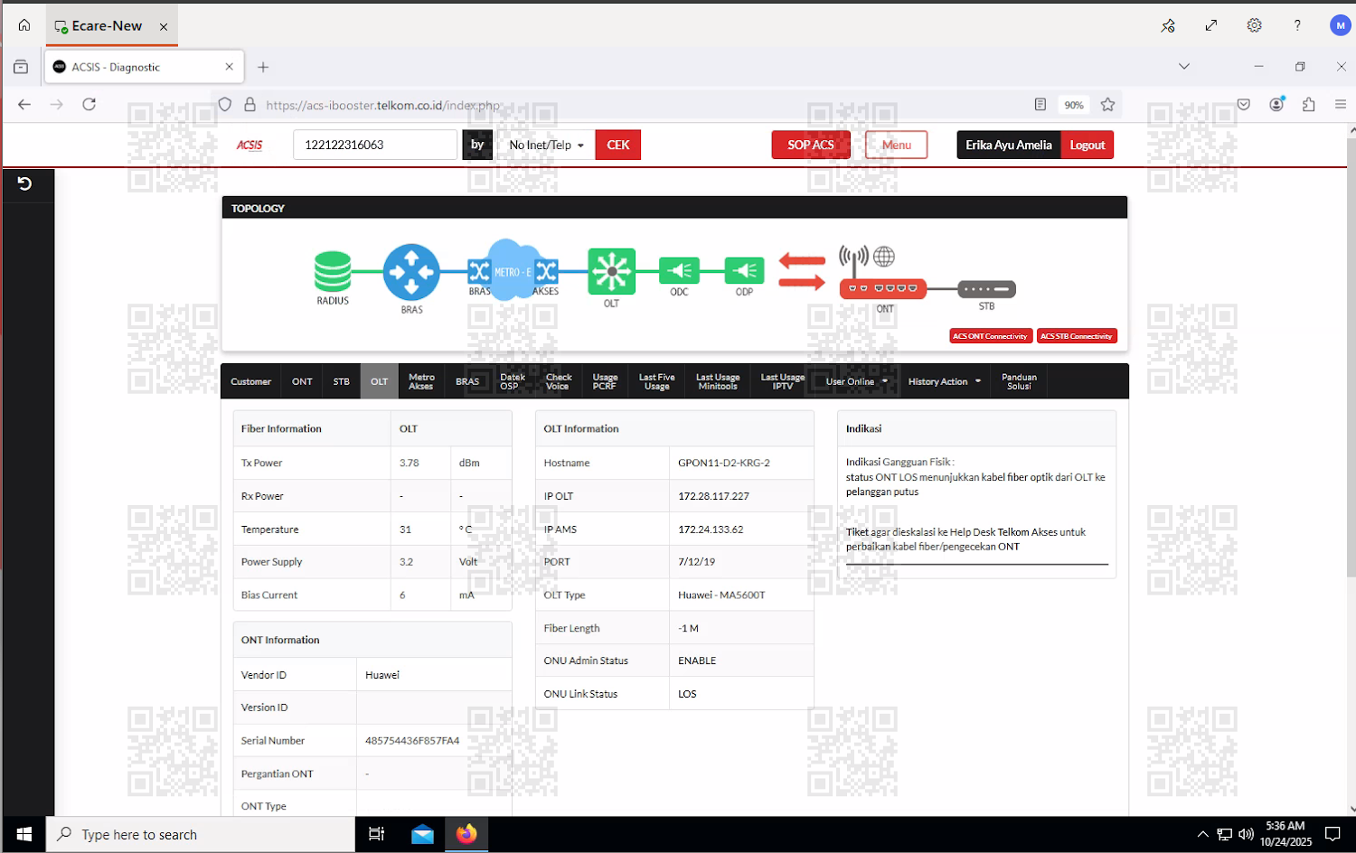Click the STB device icon in topology
The height and width of the screenshot is (853, 1356).
(986, 289)
